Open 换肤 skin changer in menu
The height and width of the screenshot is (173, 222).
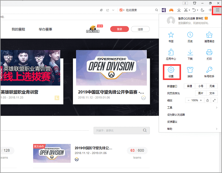[190, 72]
